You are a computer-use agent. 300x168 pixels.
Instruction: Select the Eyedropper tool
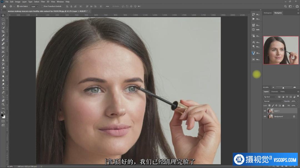[x=3, y=36]
